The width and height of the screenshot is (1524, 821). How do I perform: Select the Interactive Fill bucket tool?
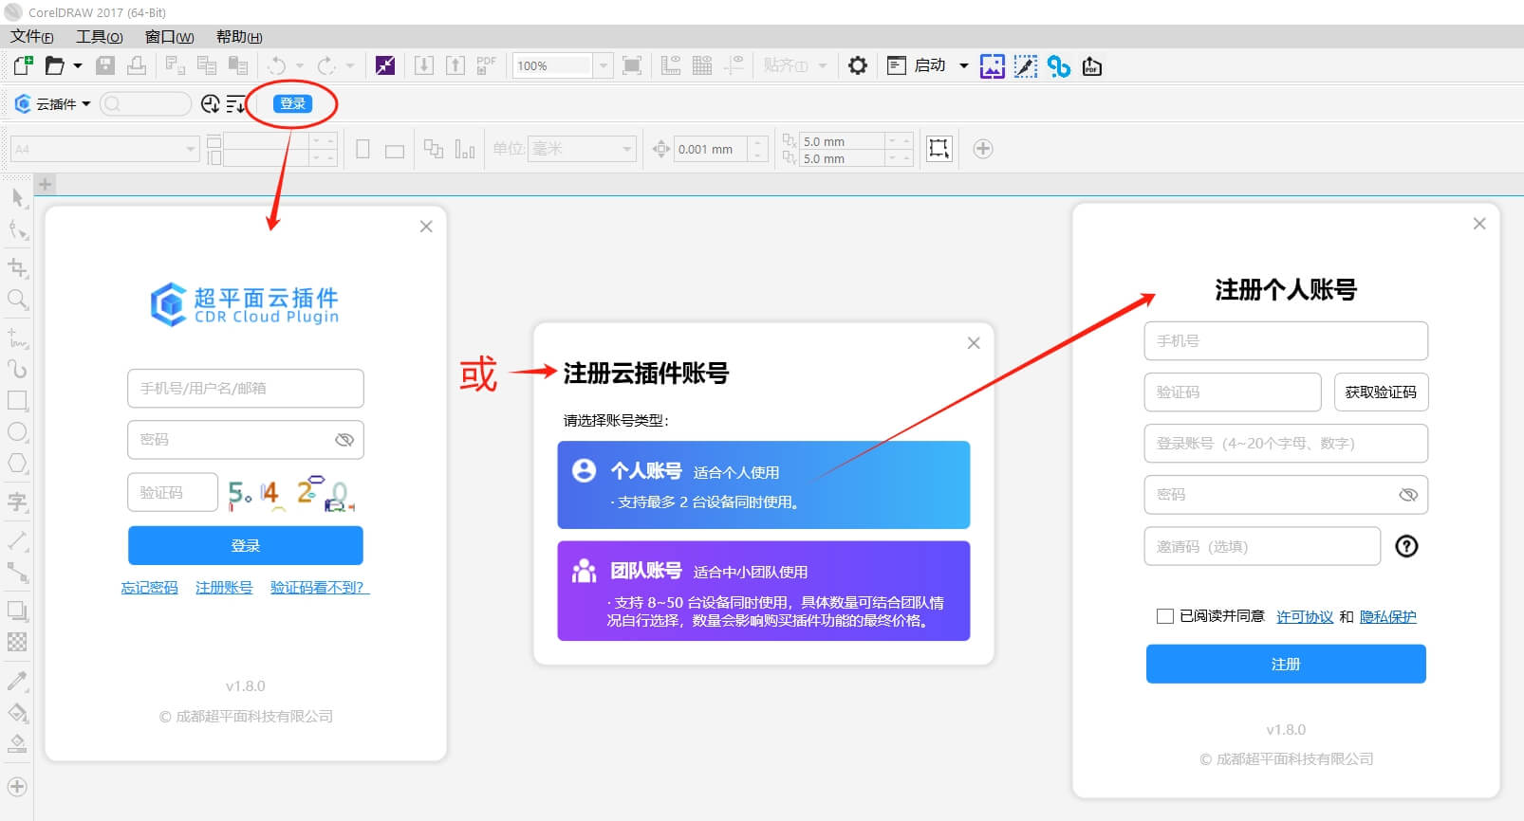17,712
